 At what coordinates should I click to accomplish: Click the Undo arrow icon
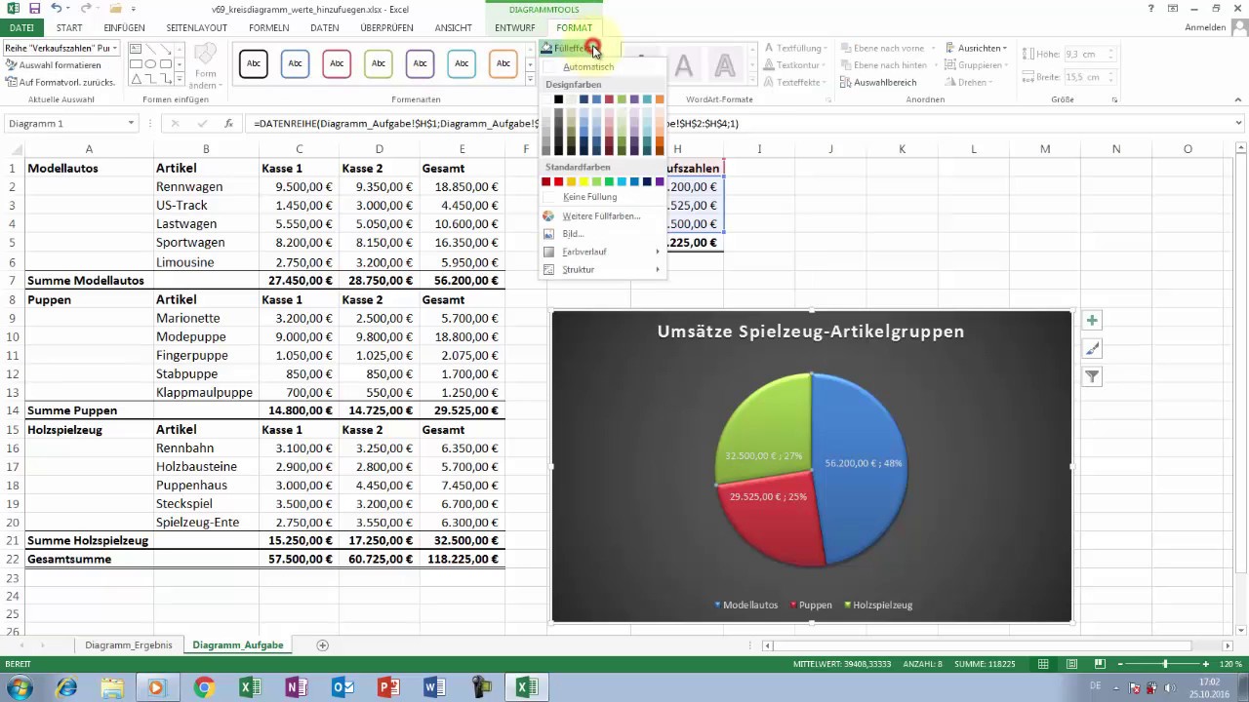tap(56, 9)
